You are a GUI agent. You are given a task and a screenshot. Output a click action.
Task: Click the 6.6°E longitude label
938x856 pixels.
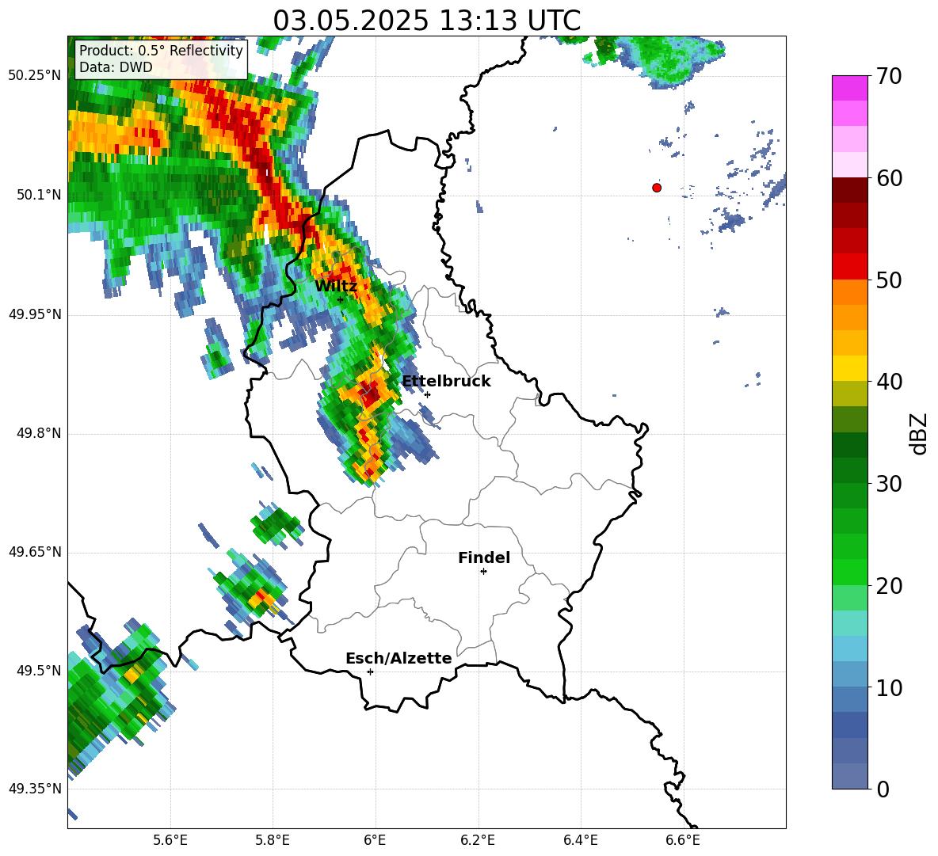683,840
